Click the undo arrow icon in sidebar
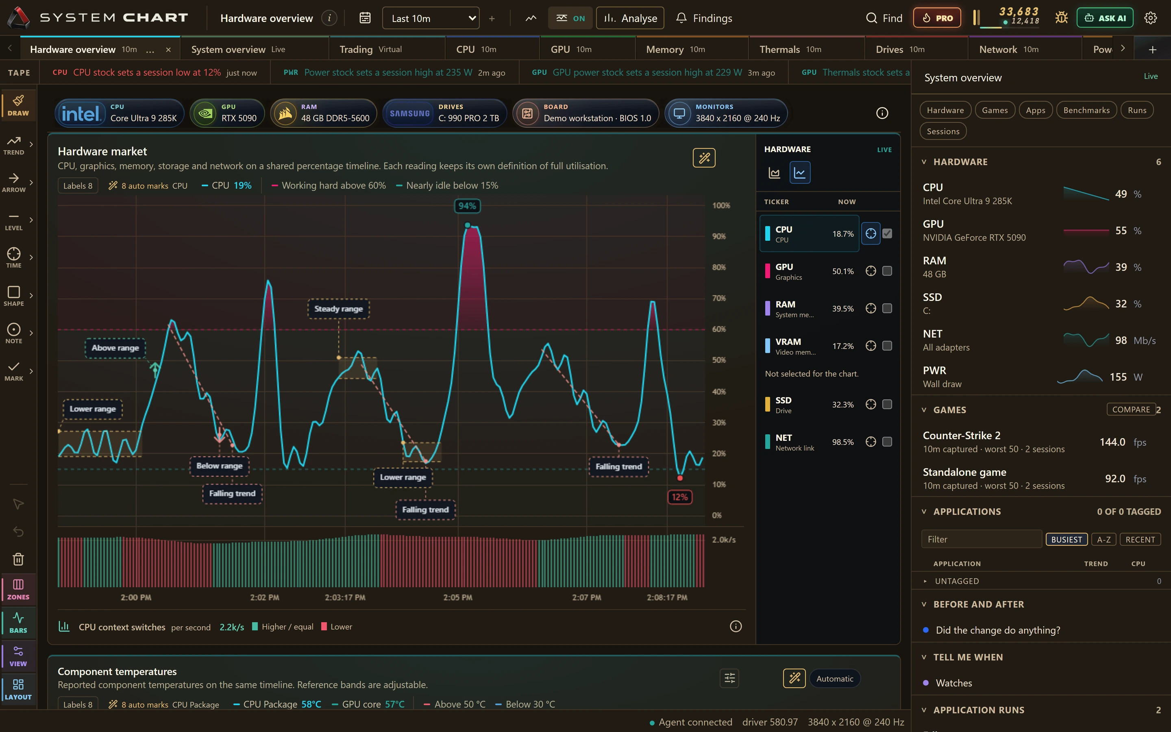This screenshot has width=1171, height=732. [18, 532]
